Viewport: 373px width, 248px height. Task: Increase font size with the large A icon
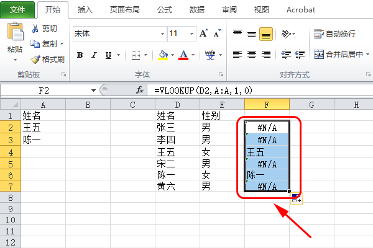pyautogui.click(x=203, y=33)
